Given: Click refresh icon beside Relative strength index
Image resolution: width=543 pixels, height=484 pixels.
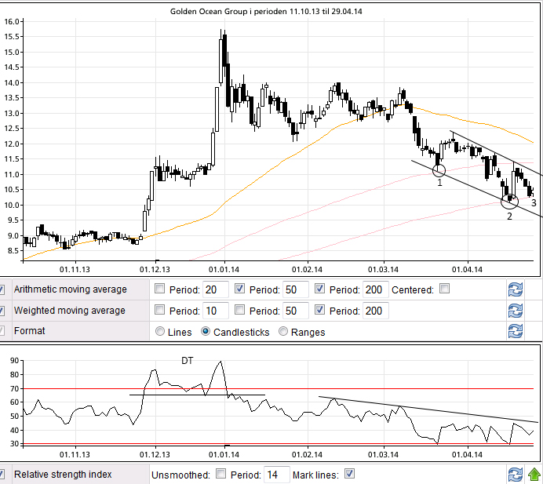Looking at the screenshot, I should pos(515,474).
